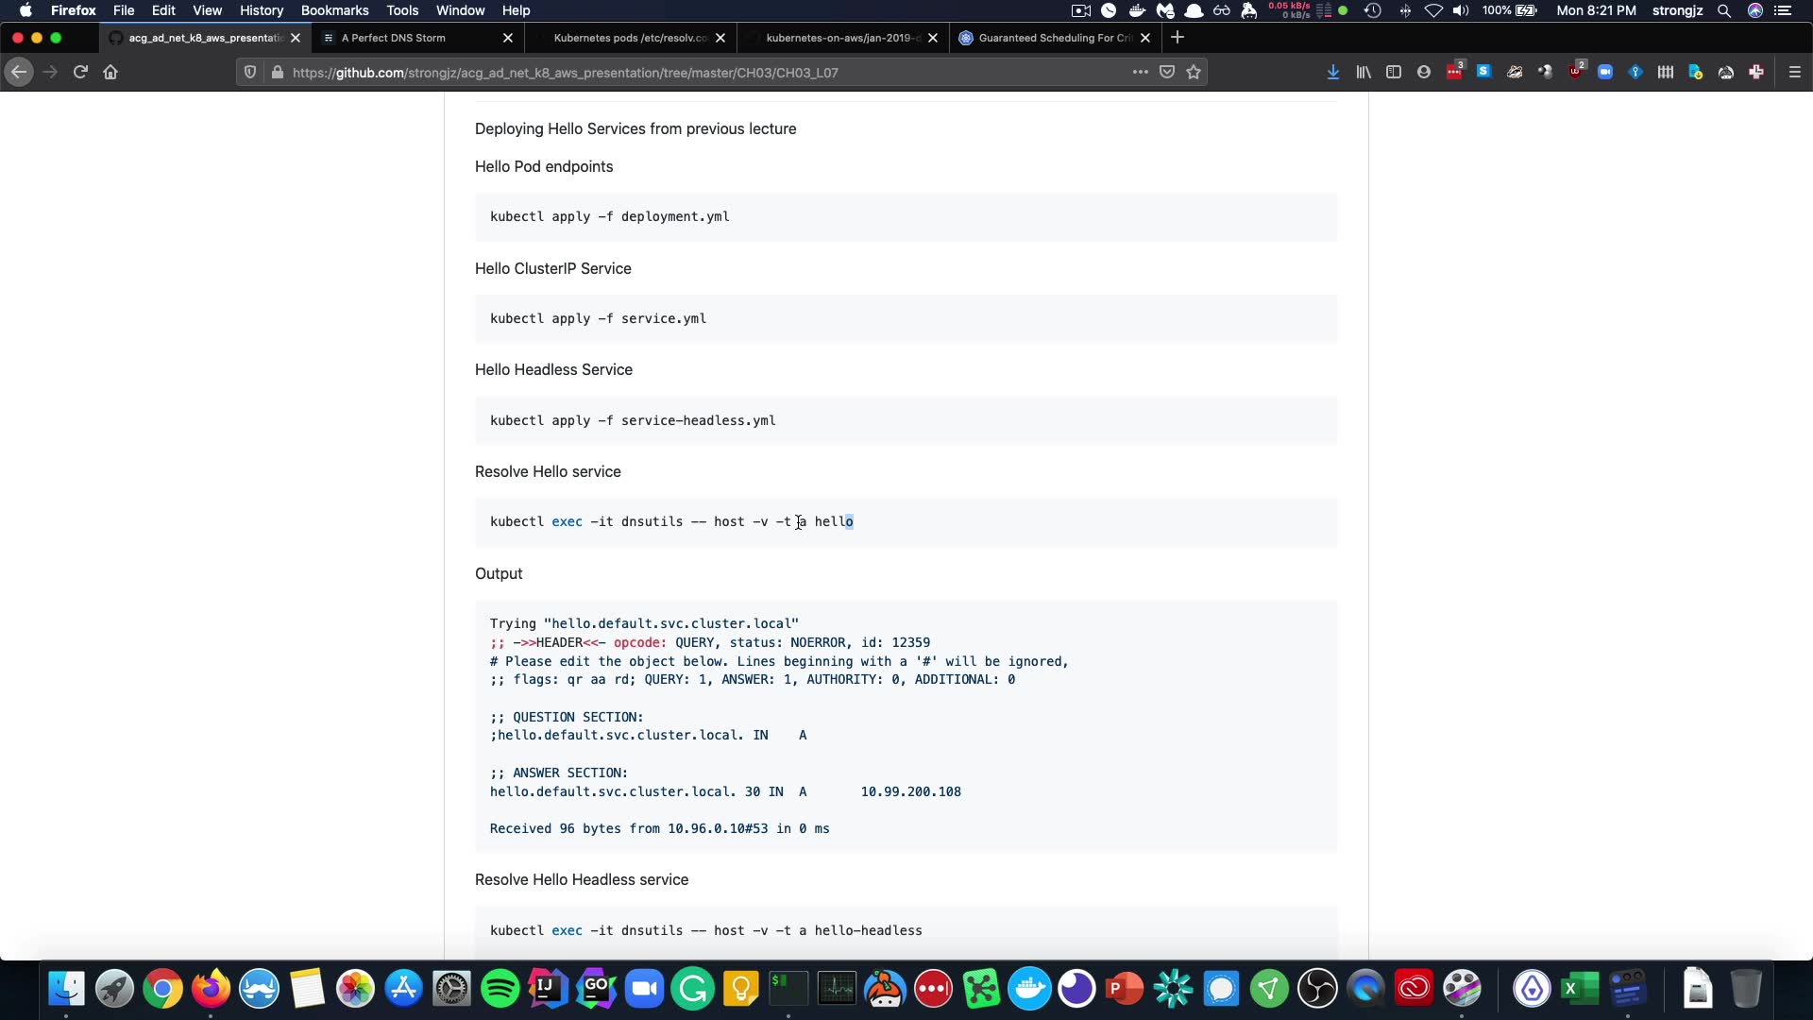This screenshot has height=1020, width=1813.
Task: Bookmark this page with the star icon
Action: 1194,73
